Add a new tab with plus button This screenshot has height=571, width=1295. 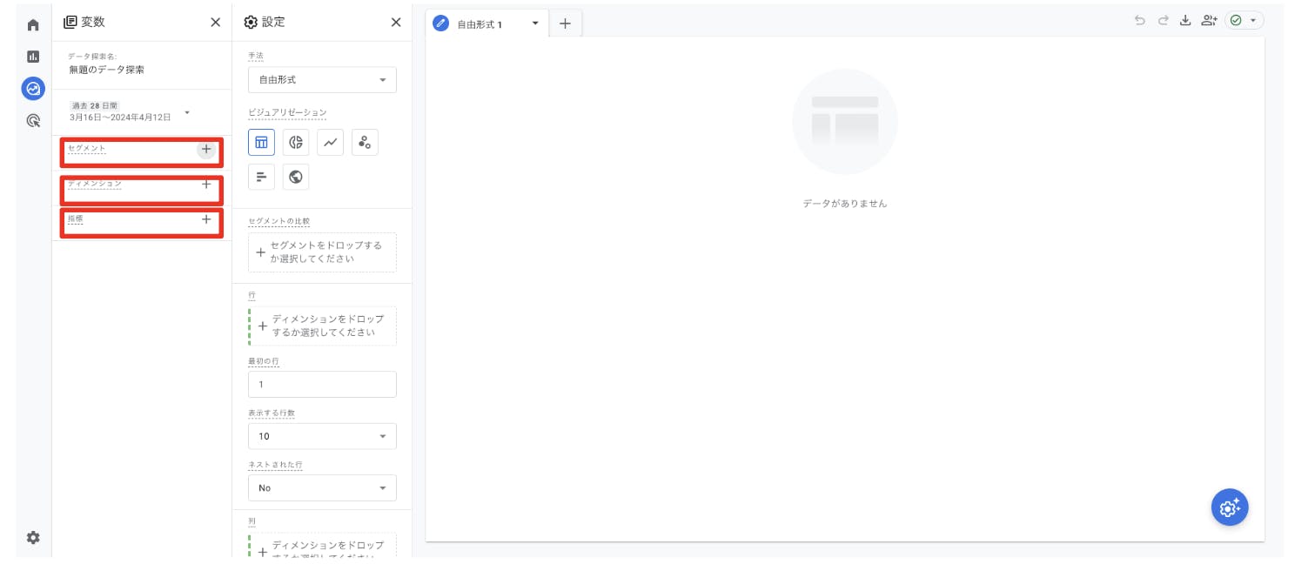click(565, 24)
